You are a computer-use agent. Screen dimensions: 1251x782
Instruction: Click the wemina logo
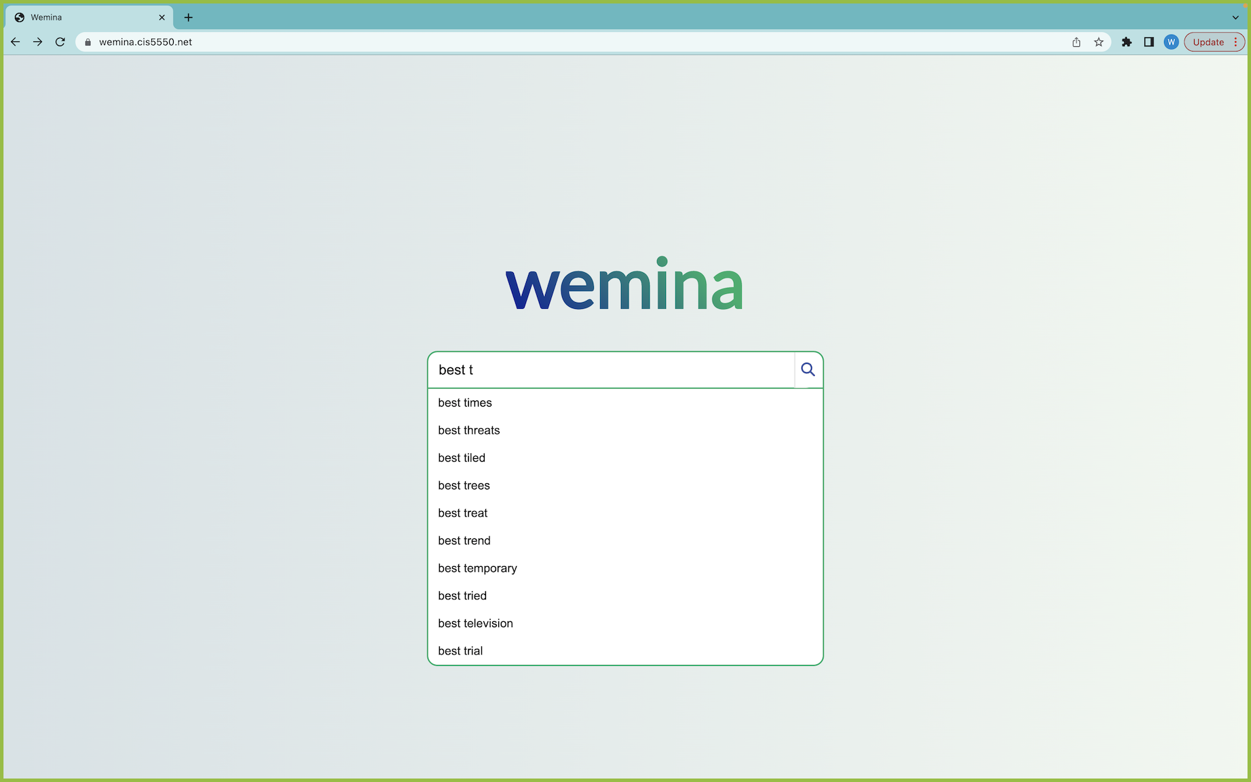(624, 284)
